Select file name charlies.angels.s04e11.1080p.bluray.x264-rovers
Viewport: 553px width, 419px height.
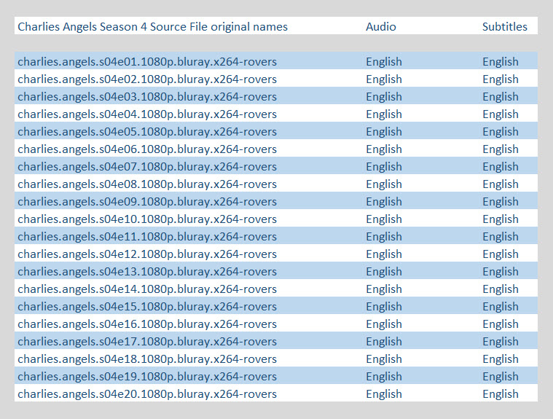click(147, 236)
